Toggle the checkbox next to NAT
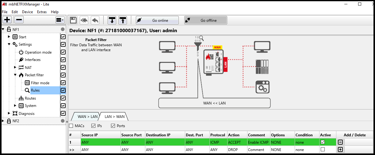Screen dimensions: 375x155 coord(63,67)
